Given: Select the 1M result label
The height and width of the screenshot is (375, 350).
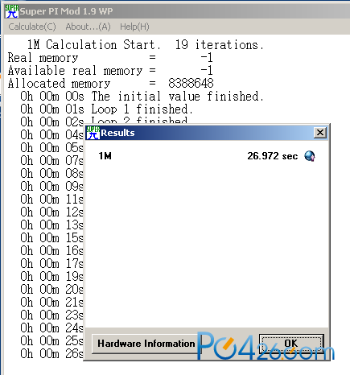Looking at the screenshot, I should coord(105,156).
